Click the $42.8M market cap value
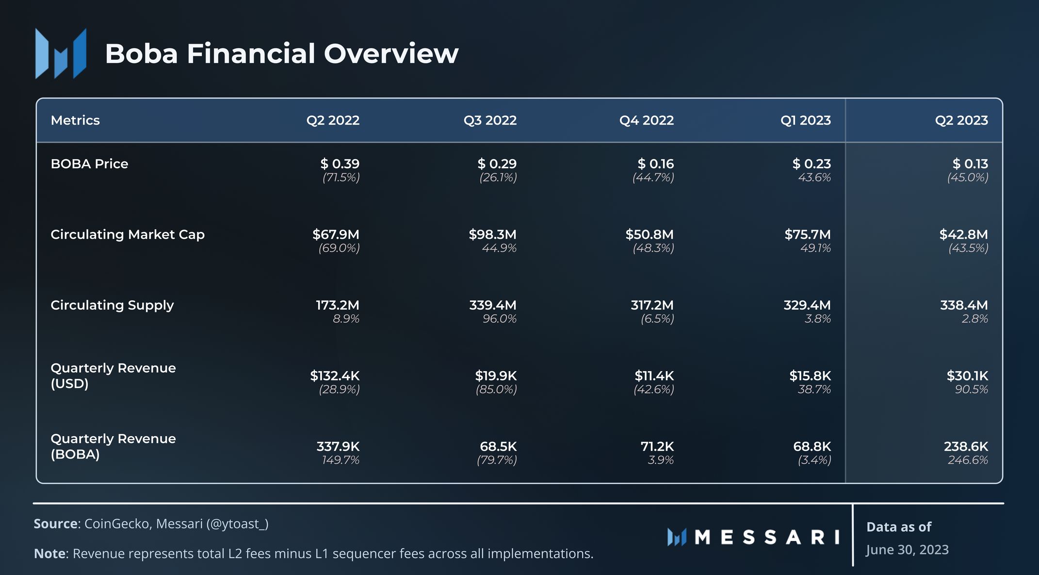 click(964, 235)
